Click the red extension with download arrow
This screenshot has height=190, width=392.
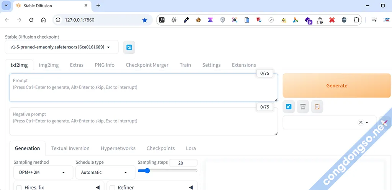pos(259,20)
